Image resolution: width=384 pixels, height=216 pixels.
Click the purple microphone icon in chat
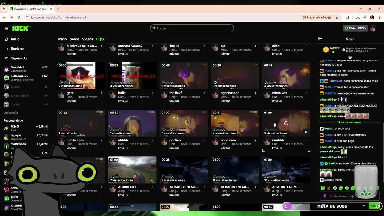point(325,196)
